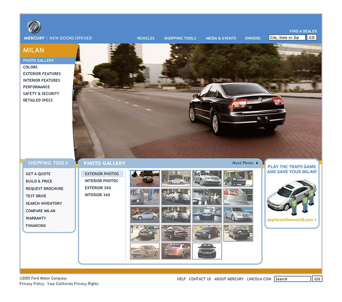Switch to Interior 360 view
Image resolution: width=342 pixels, height=302 pixels.
98,195
